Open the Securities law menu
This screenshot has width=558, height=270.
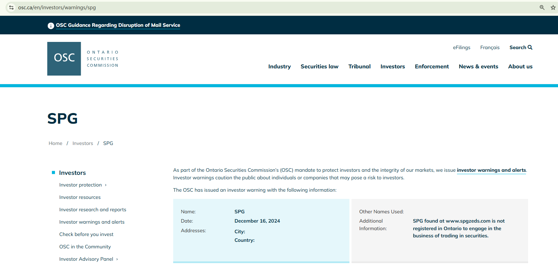pos(319,67)
